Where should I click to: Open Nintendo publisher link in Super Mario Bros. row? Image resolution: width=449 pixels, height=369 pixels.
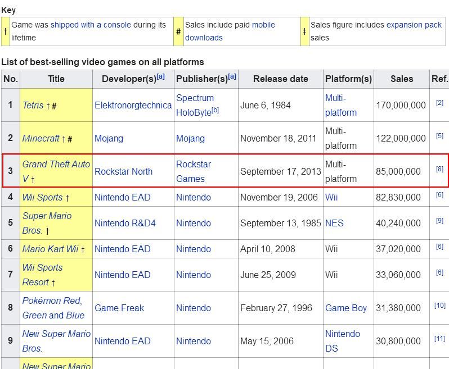194,223
